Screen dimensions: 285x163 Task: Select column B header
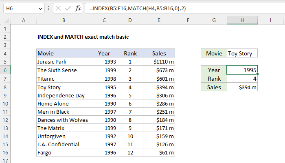64,20
